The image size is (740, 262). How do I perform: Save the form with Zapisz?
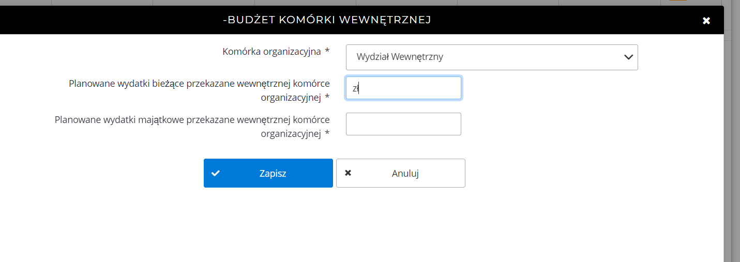coord(268,173)
